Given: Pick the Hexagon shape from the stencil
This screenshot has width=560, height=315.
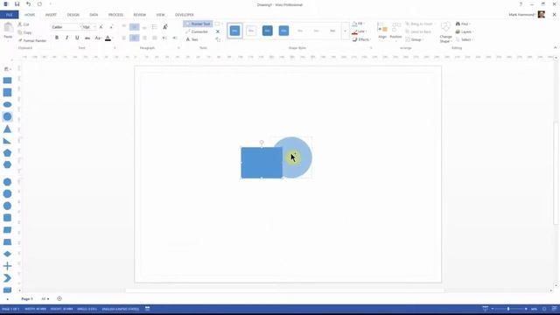Looking at the screenshot, I should [x=7, y=164].
